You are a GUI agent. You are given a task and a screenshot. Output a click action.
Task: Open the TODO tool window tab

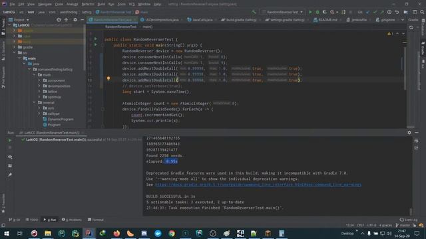tap(32, 220)
